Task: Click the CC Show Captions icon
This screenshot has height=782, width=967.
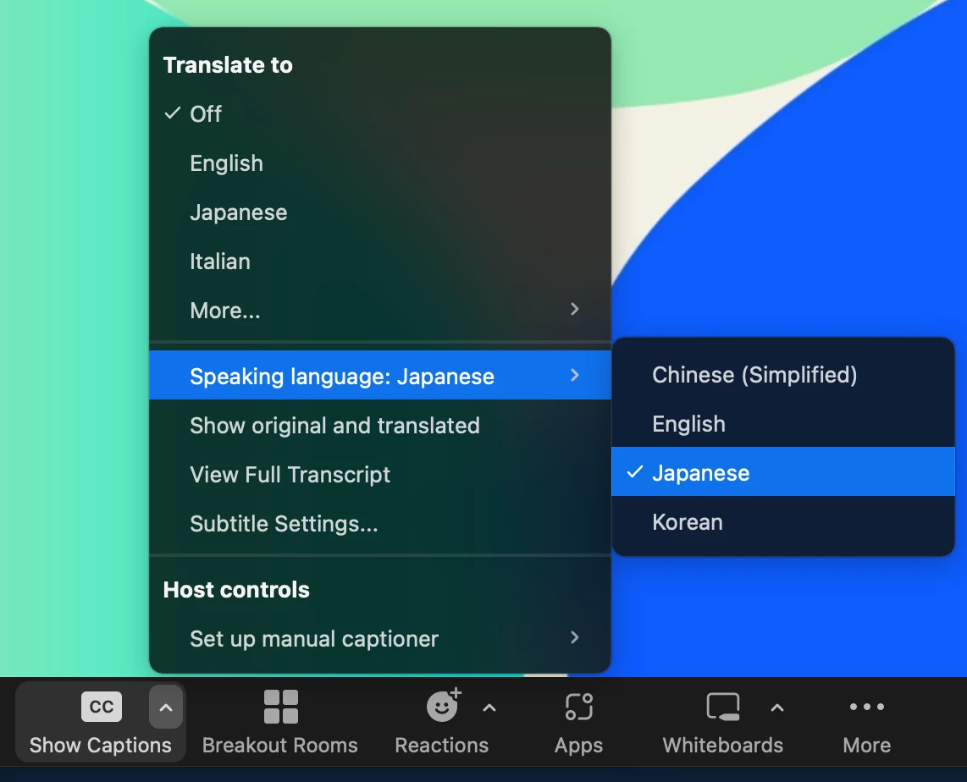Action: click(101, 706)
